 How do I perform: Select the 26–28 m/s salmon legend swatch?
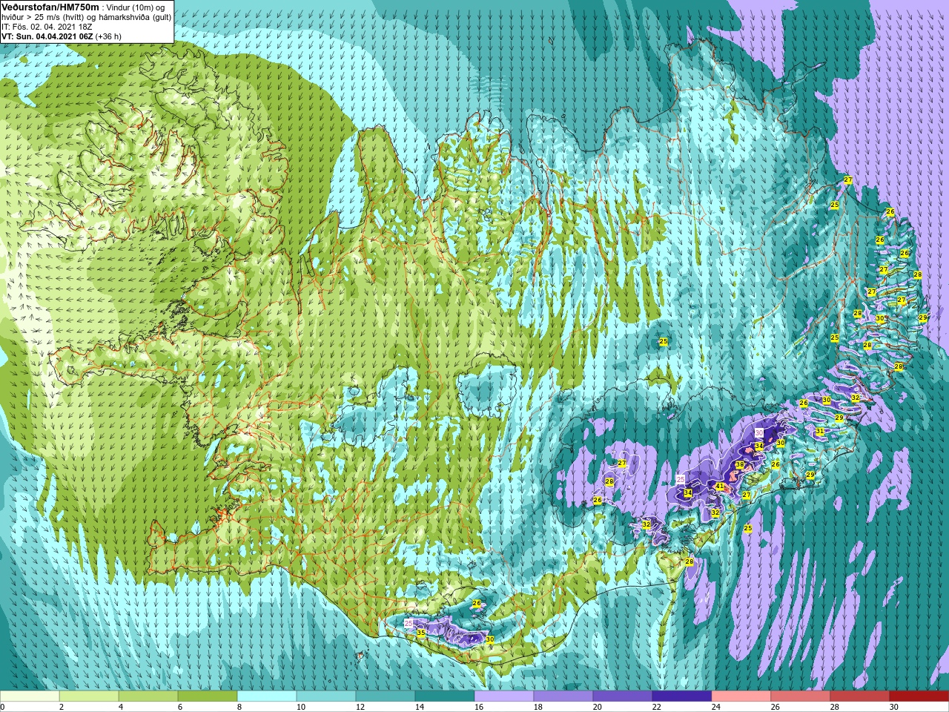pos(801,696)
